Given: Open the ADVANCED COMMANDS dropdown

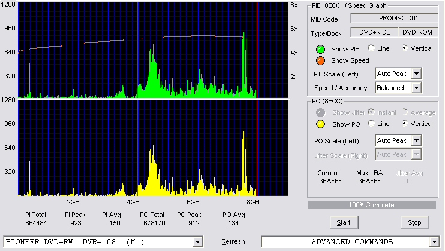Looking at the screenshot, I should [434, 242].
